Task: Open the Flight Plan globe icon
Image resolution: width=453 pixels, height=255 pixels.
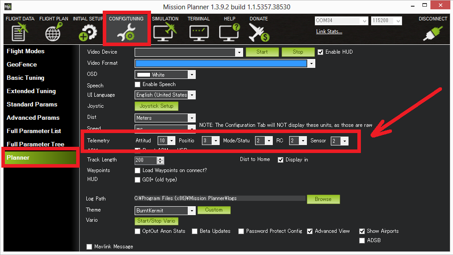Action: coord(54,32)
